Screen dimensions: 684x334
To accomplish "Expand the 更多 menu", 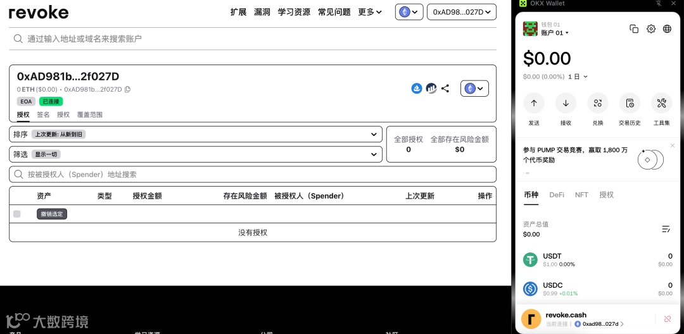I will [370, 12].
